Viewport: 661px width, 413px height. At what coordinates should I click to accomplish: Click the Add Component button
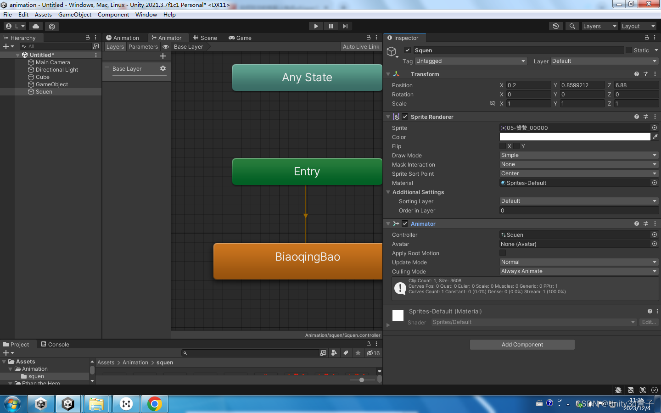click(x=522, y=345)
